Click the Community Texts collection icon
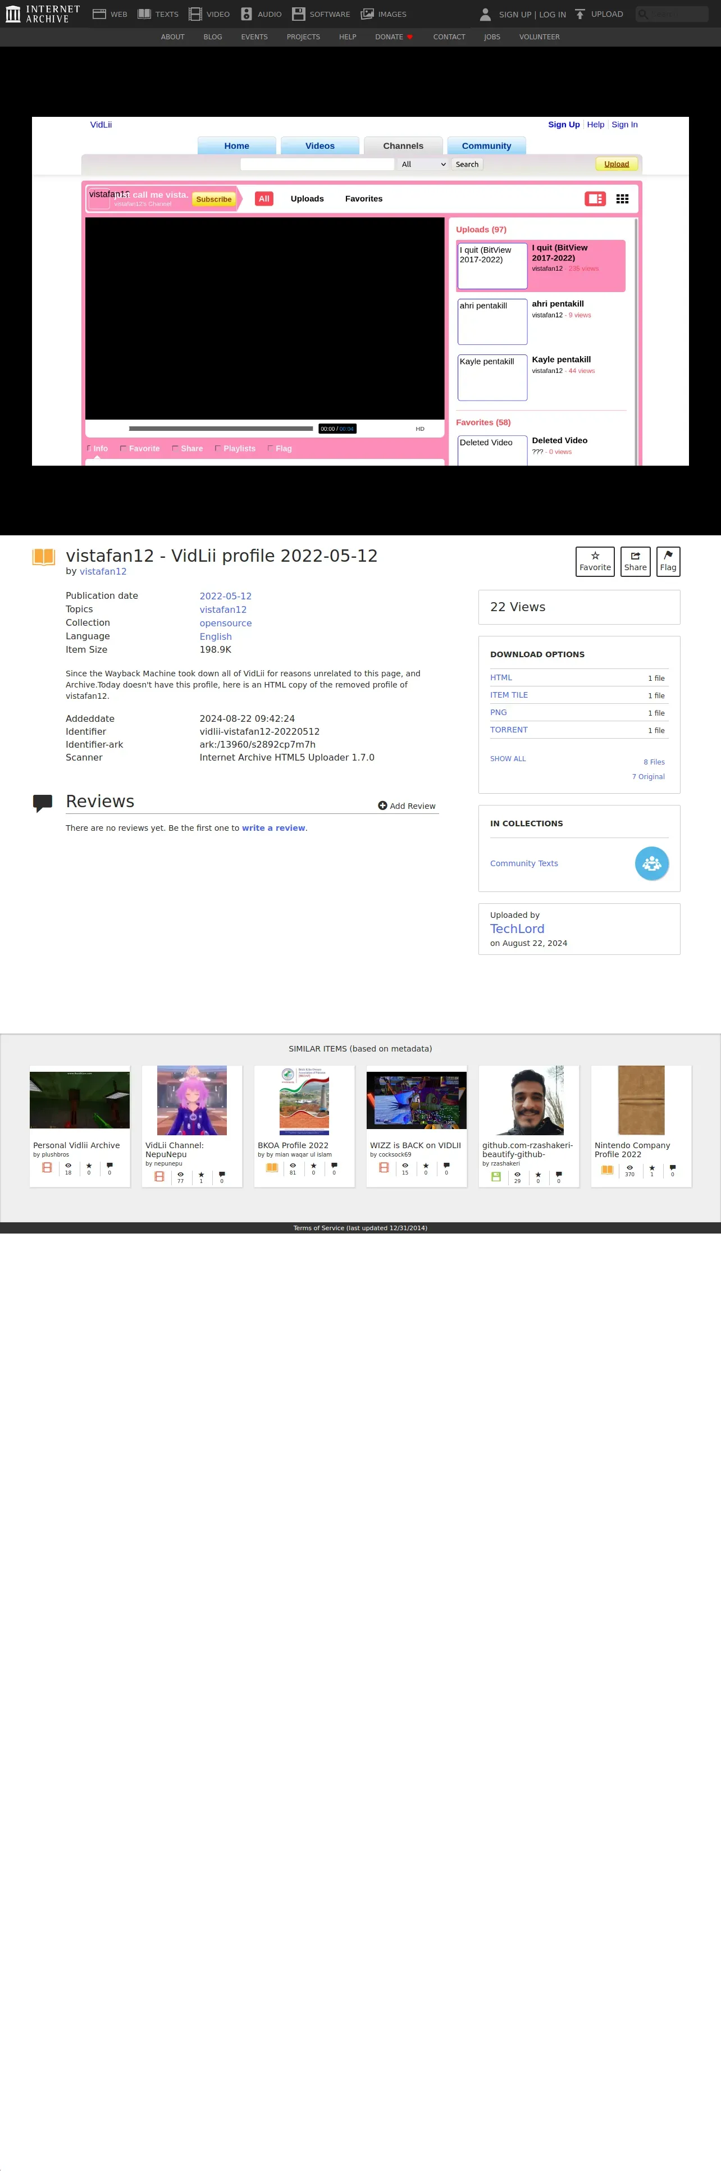Screen dimensions: 721x2175 click(652, 863)
